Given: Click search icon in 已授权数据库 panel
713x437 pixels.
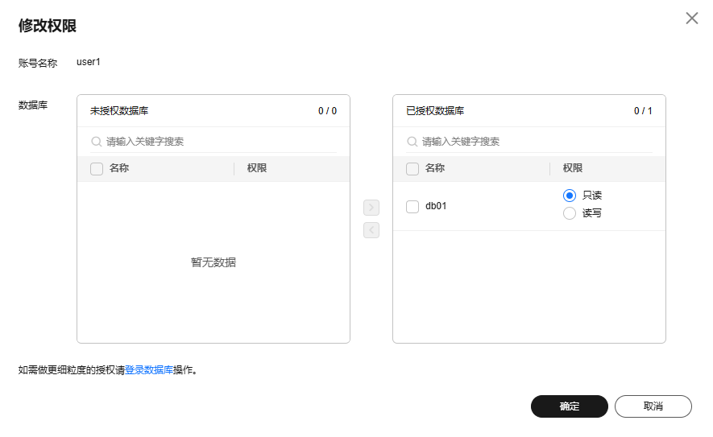Looking at the screenshot, I should click(x=412, y=142).
